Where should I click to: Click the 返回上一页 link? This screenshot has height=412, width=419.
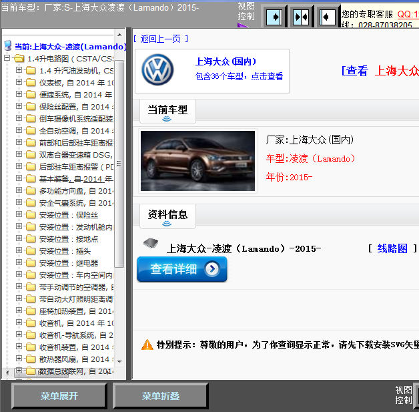(161, 39)
